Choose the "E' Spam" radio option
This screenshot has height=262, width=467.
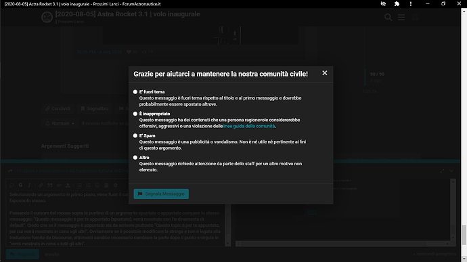[x=135, y=135]
